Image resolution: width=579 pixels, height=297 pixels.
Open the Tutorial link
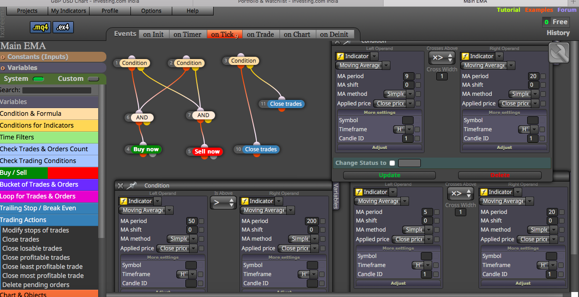[x=509, y=10]
